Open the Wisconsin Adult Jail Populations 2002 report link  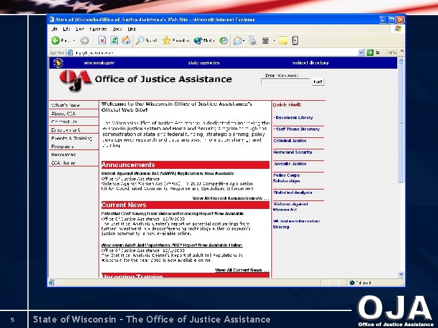(x=172, y=245)
